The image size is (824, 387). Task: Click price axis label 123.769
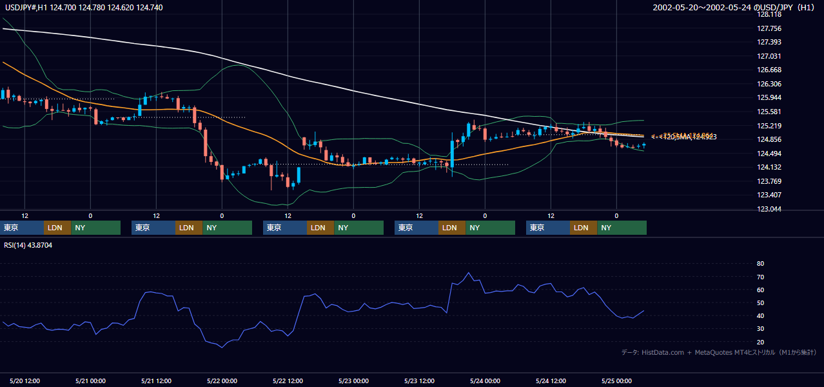(x=769, y=181)
